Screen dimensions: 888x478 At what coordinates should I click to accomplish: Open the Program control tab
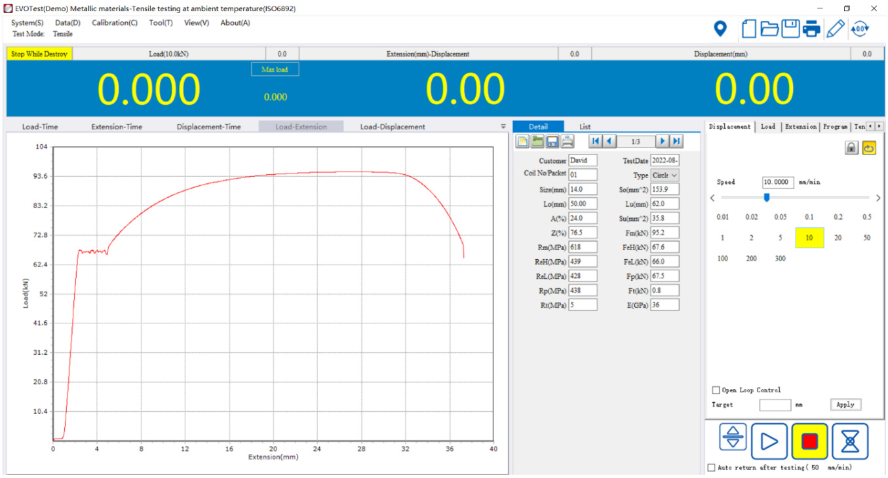pyautogui.click(x=835, y=126)
